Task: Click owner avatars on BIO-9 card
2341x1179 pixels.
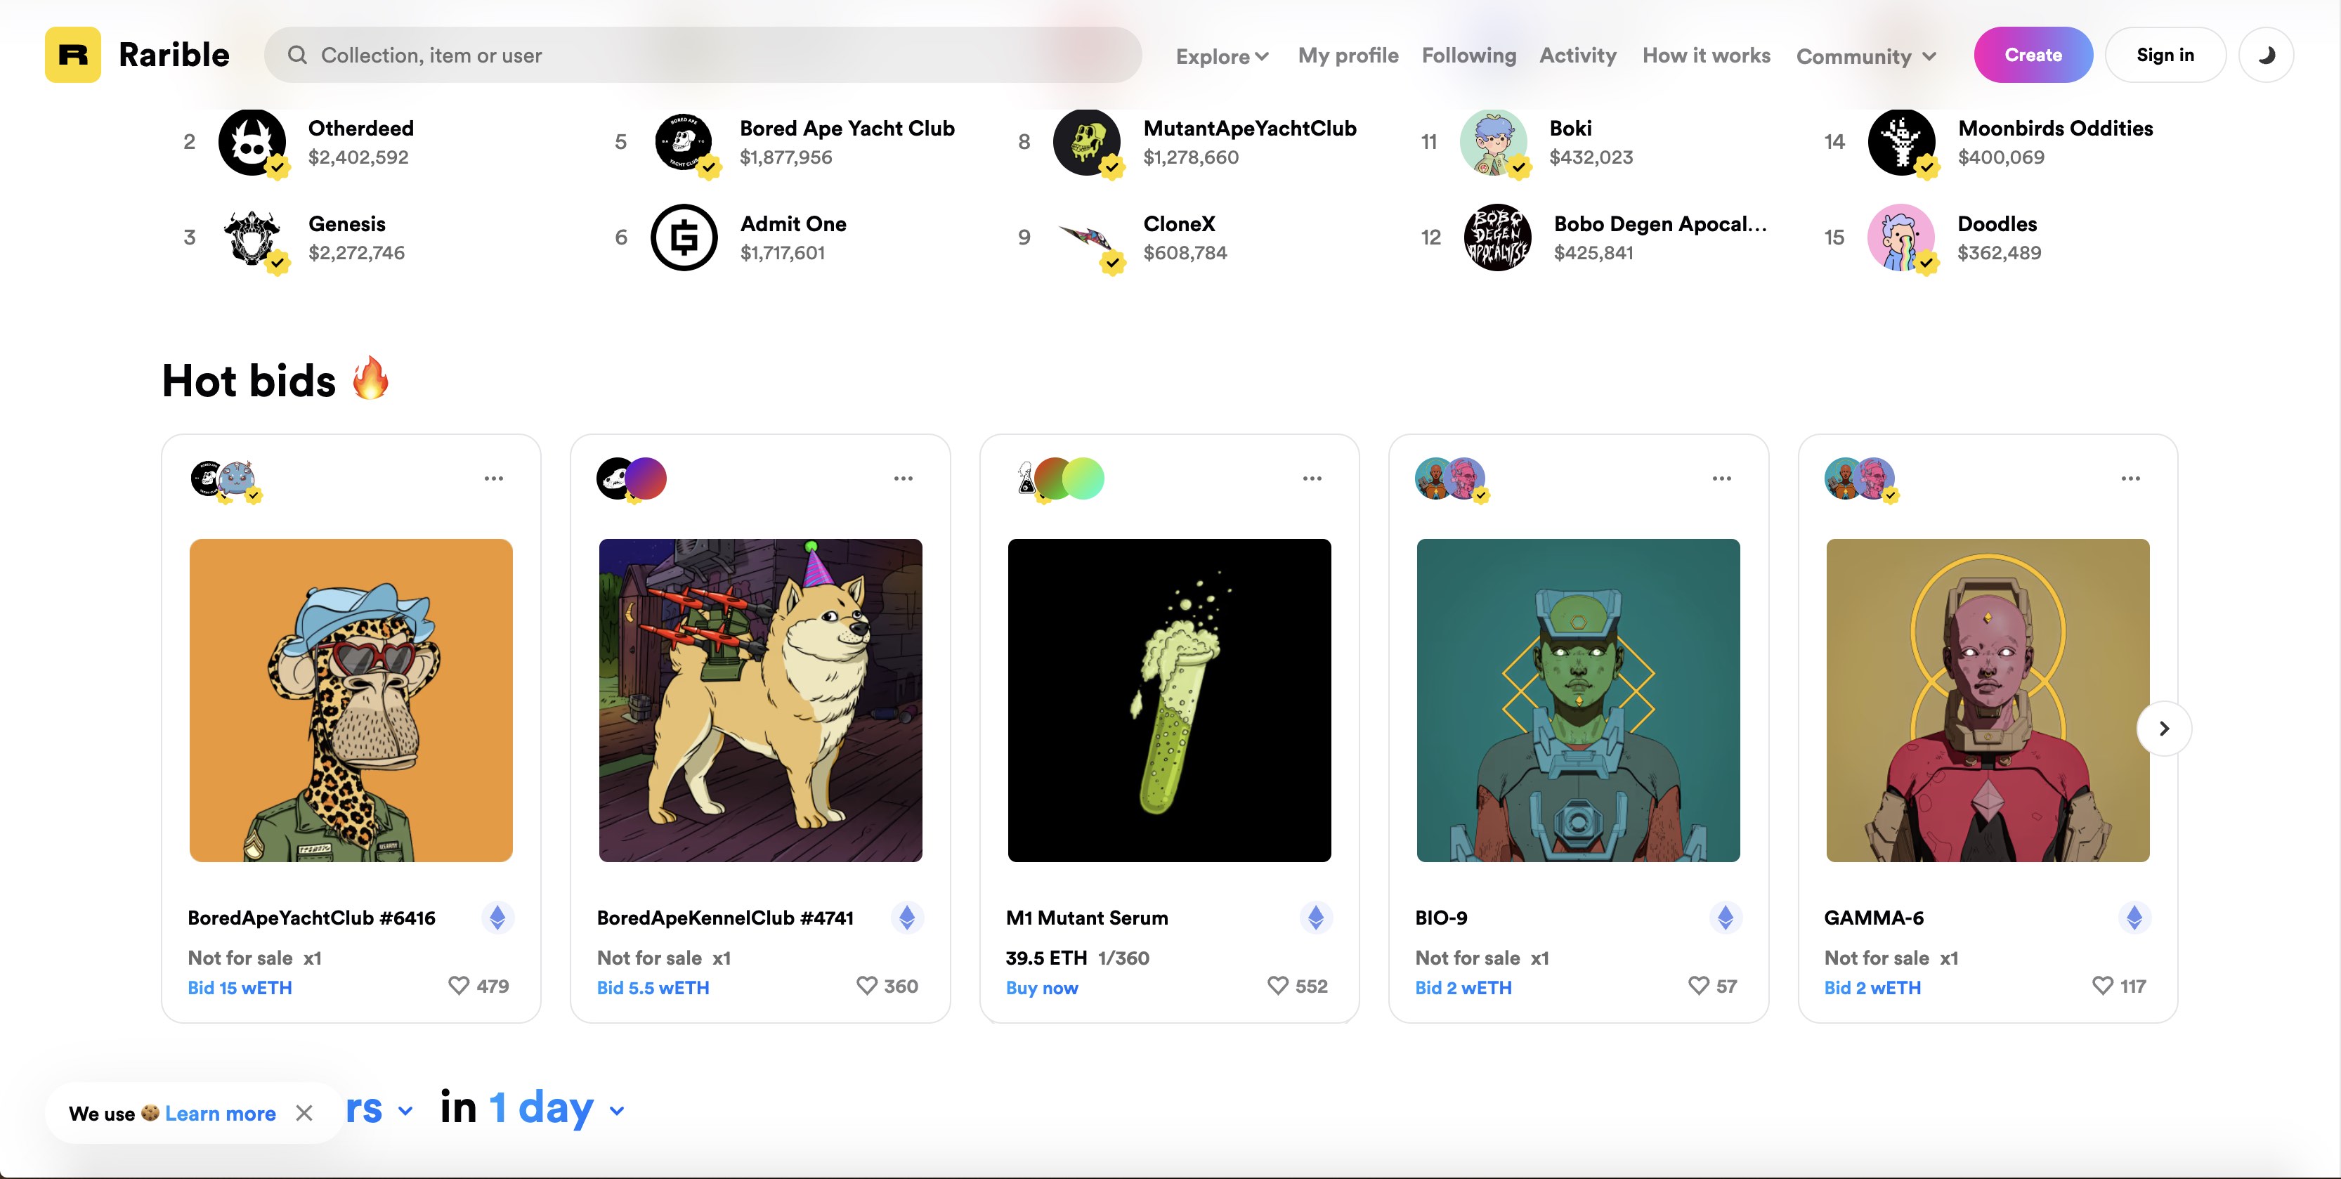Action: coord(1452,479)
